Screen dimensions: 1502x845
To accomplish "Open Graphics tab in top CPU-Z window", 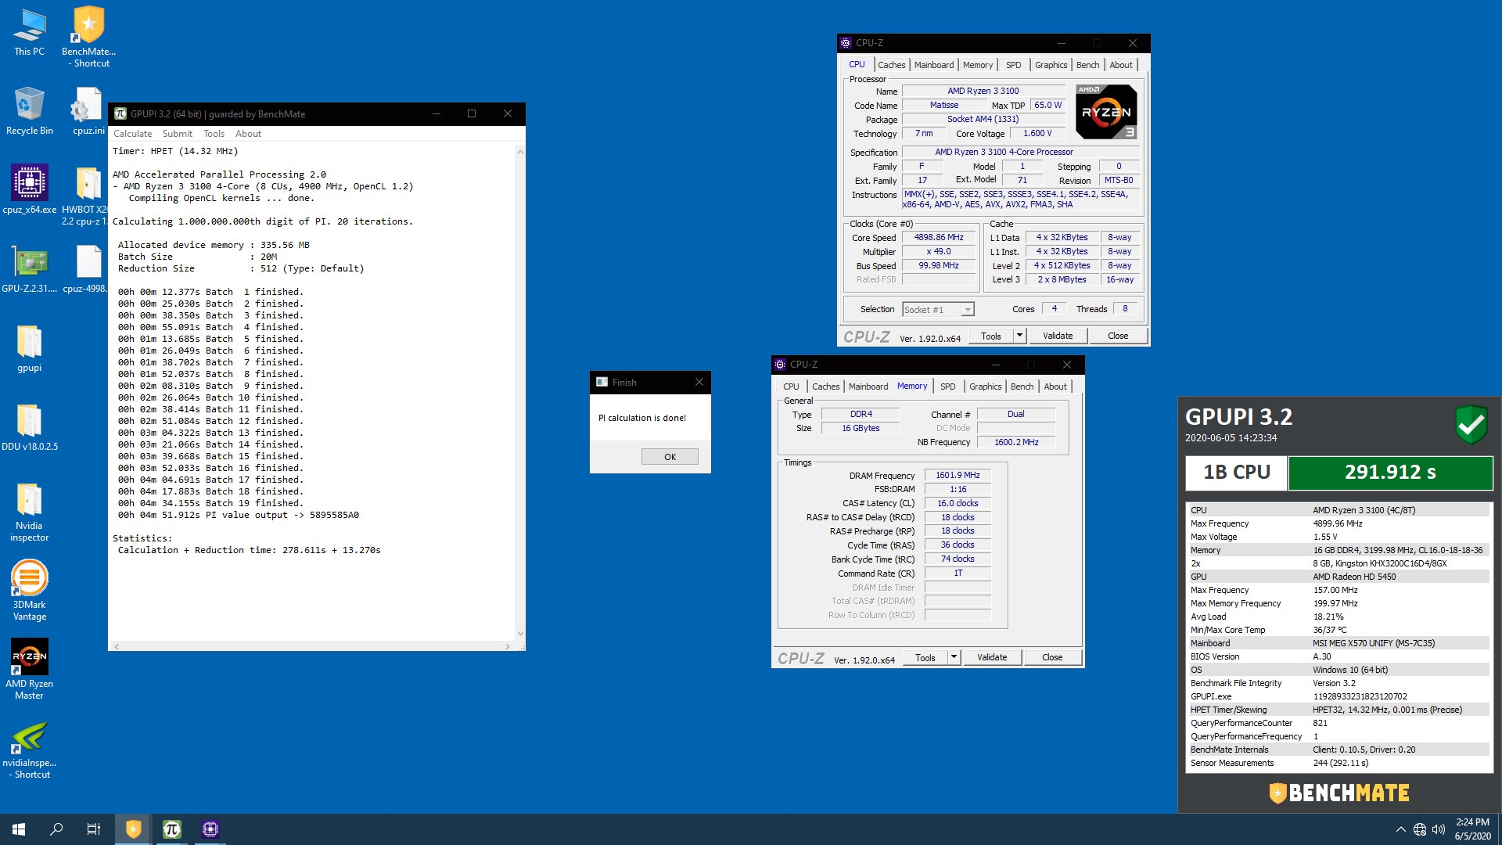I will click(x=1051, y=65).
